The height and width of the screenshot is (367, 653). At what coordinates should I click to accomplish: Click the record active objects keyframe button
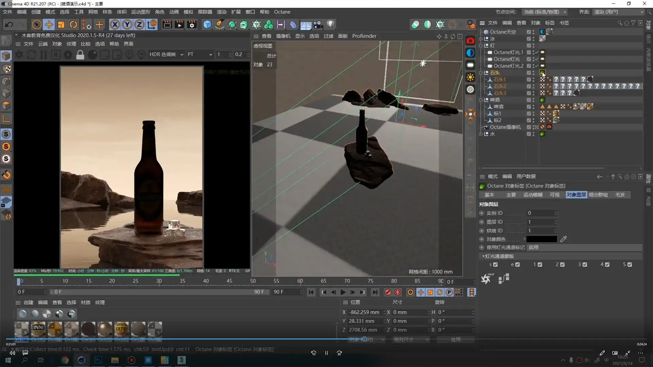(388, 292)
